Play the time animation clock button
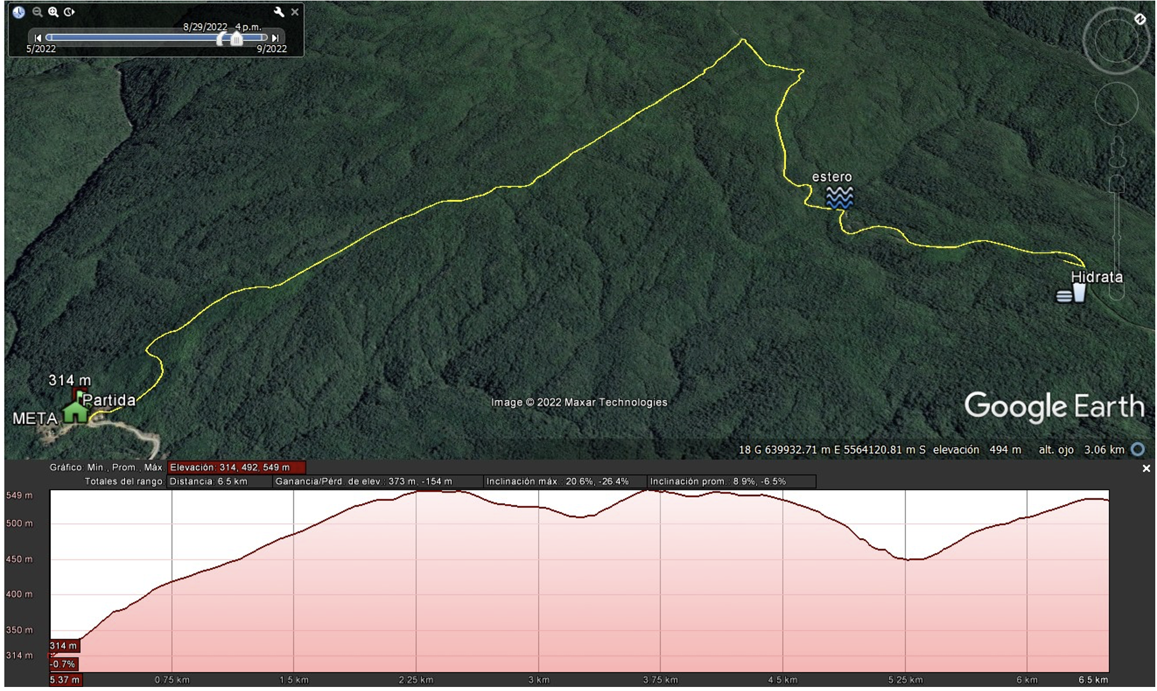Image resolution: width=1157 pixels, height=691 pixels. click(x=69, y=12)
